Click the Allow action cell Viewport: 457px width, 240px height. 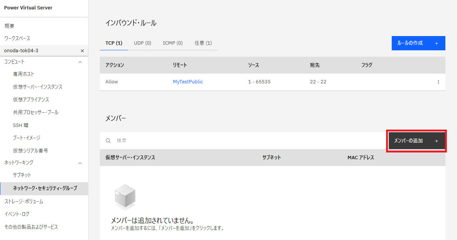point(111,82)
